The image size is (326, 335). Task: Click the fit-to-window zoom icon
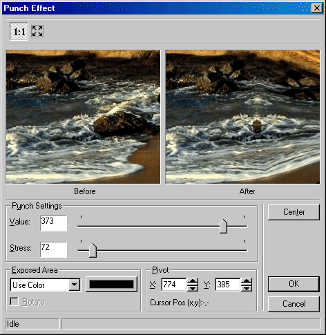click(x=37, y=31)
